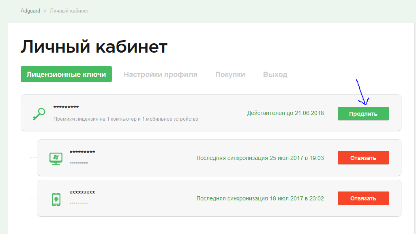Select the Выход tab to log out

275,74
